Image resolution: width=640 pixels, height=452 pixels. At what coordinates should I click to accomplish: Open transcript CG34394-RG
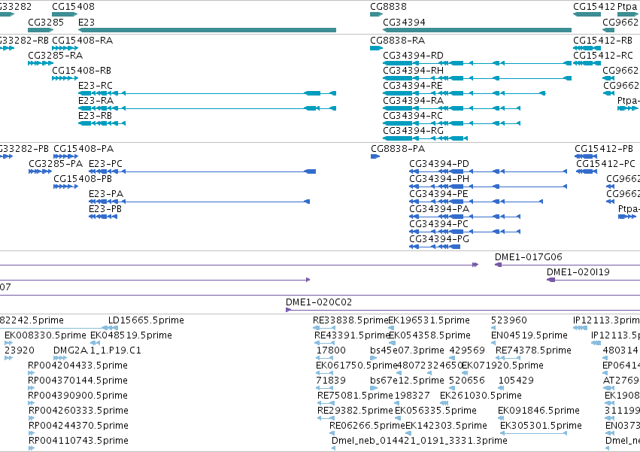tap(413, 131)
